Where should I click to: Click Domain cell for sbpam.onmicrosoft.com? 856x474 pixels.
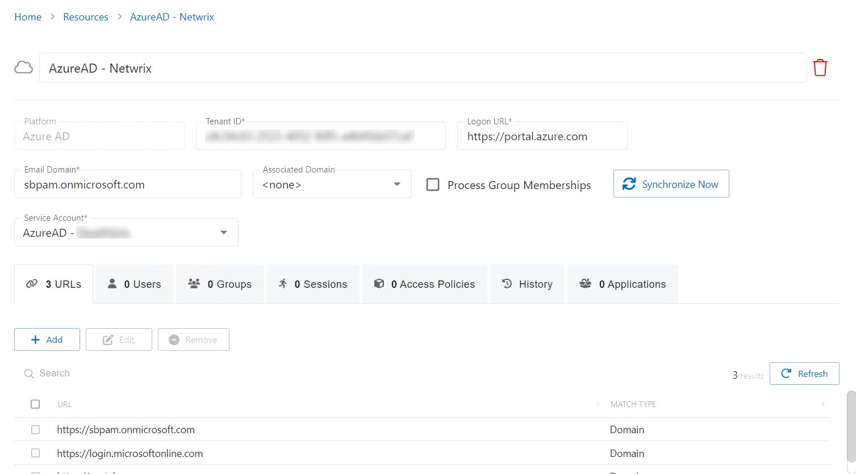click(627, 430)
